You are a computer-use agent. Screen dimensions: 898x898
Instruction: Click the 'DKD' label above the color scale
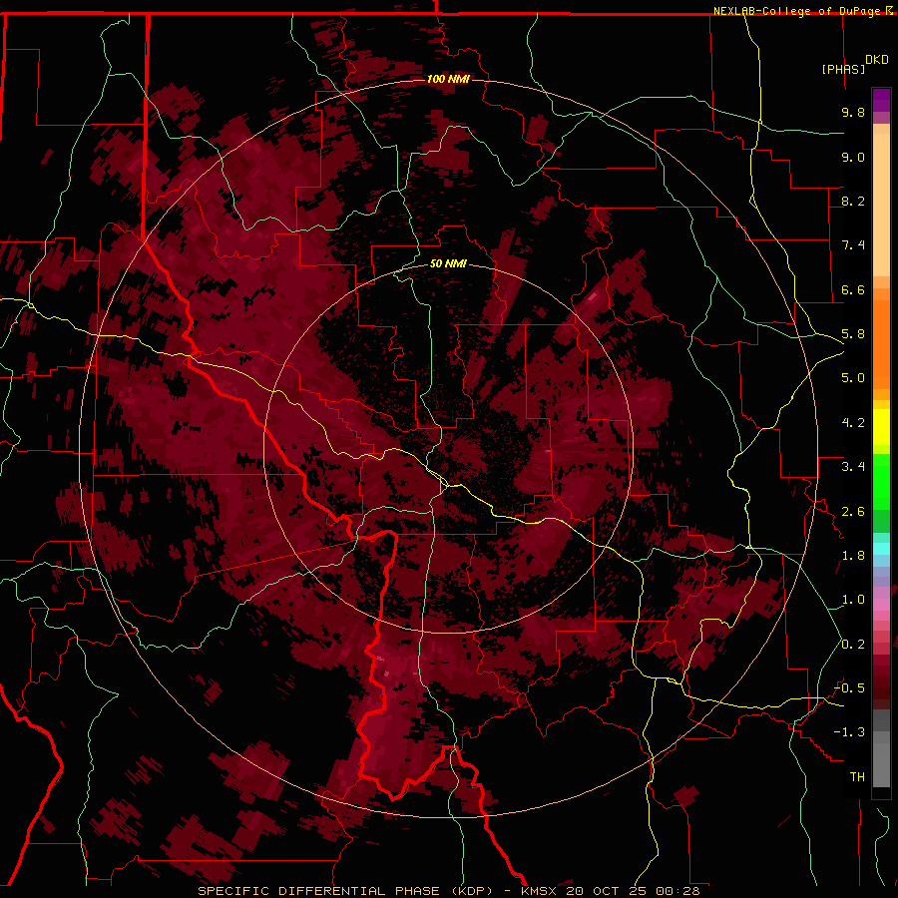pyautogui.click(x=877, y=60)
